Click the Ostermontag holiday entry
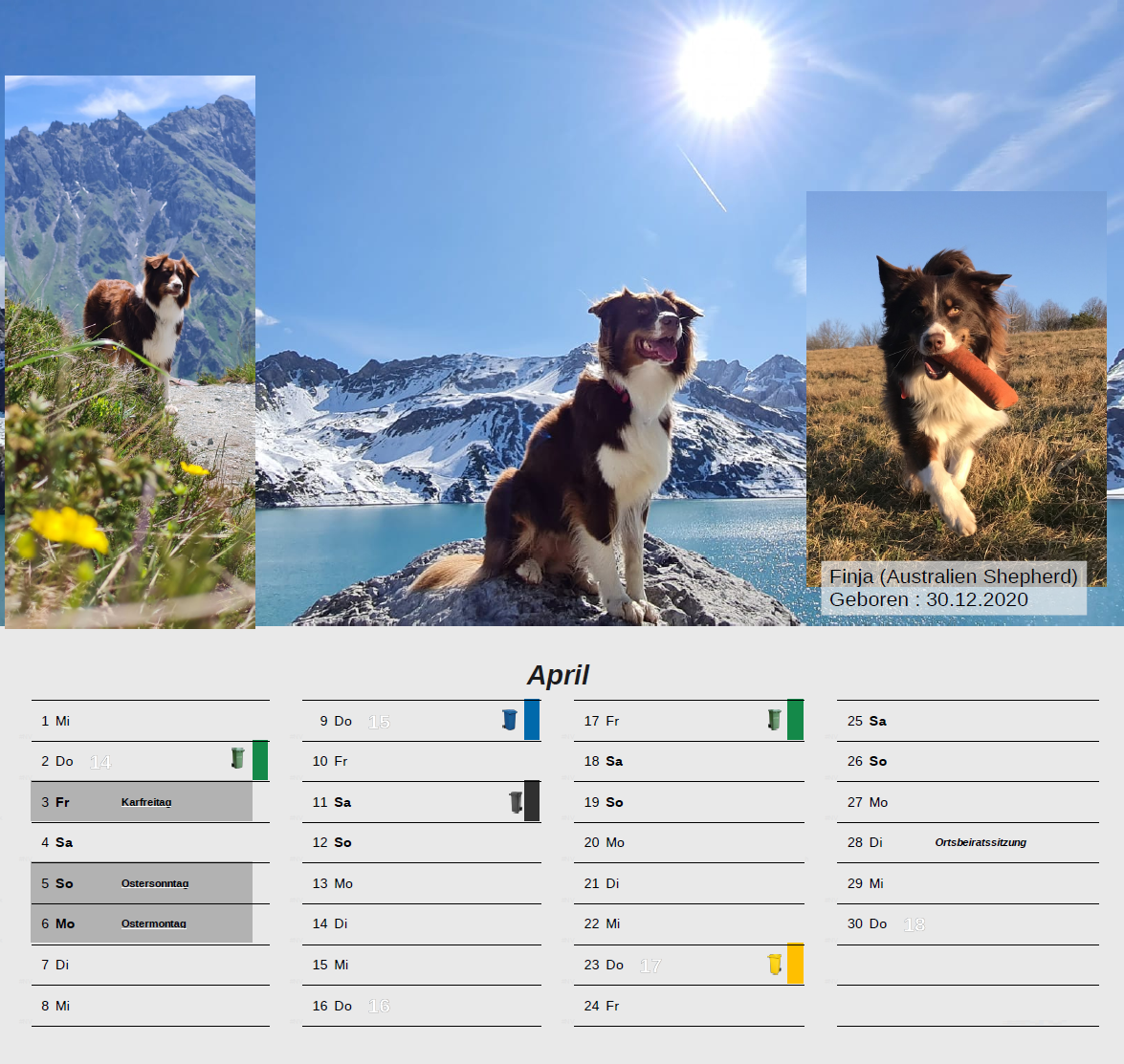 pos(154,923)
